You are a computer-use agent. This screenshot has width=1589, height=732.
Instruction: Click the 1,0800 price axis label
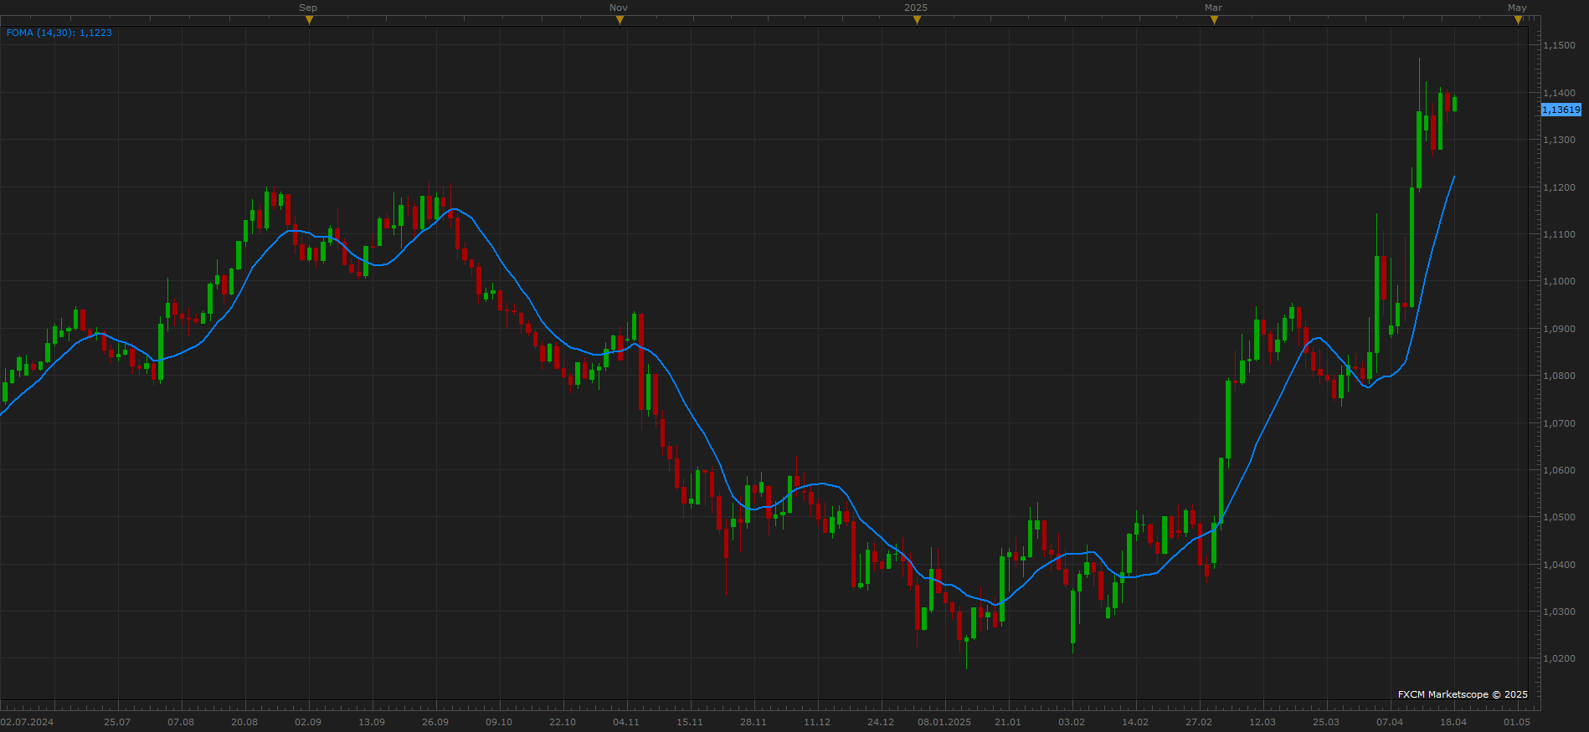[1560, 376]
